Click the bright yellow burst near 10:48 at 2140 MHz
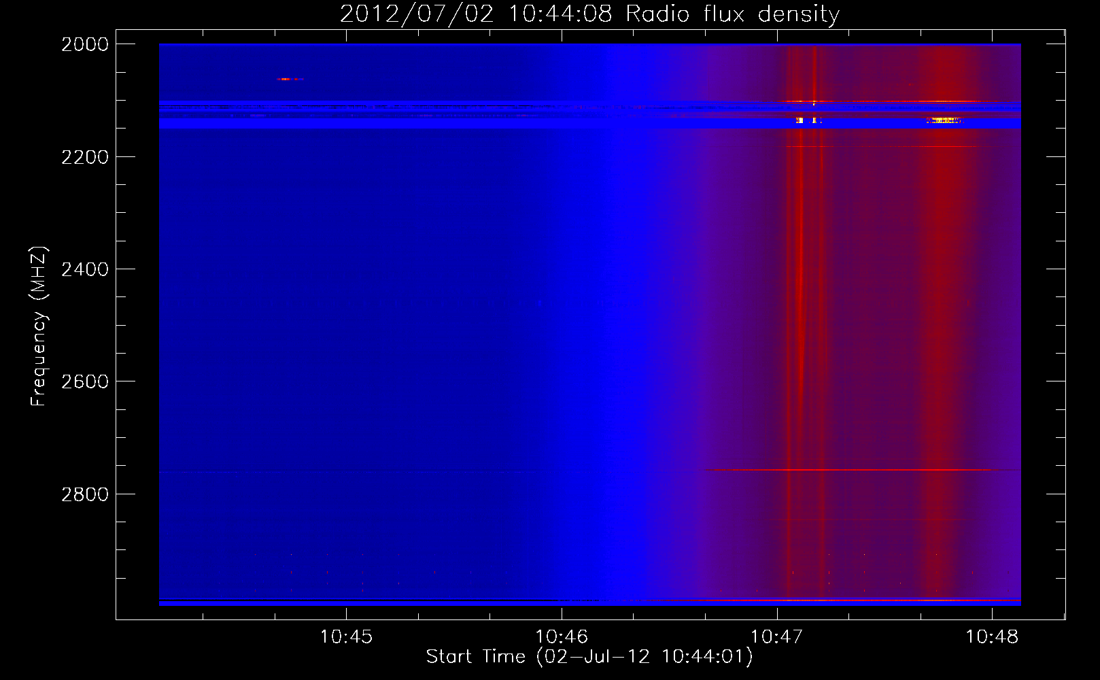1100x680 pixels. click(x=944, y=120)
